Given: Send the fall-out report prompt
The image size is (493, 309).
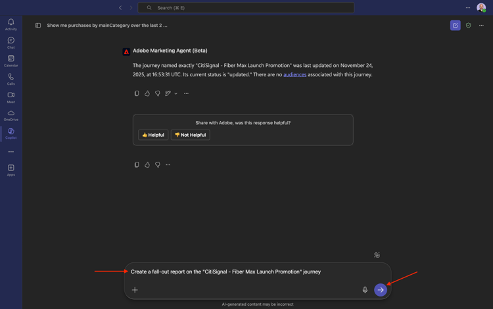Looking at the screenshot, I should 381,290.
